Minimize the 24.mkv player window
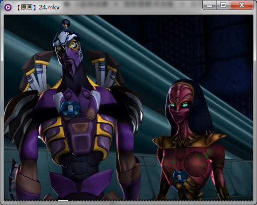The height and width of the screenshot is (205, 257). click(x=210, y=5)
